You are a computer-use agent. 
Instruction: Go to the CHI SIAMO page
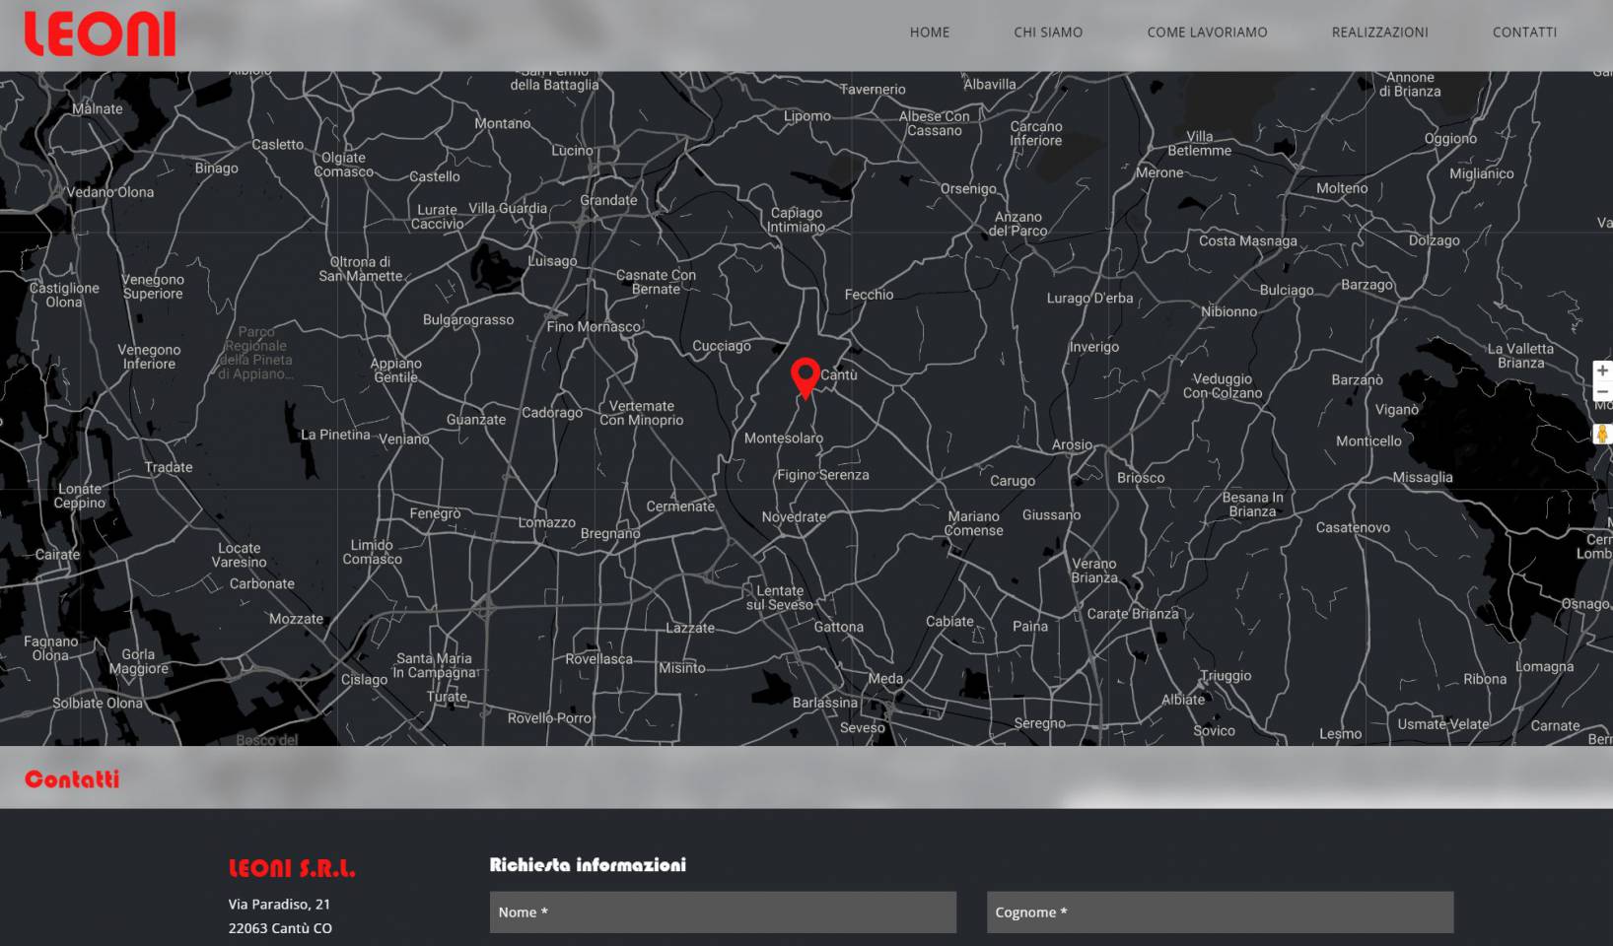(1048, 33)
